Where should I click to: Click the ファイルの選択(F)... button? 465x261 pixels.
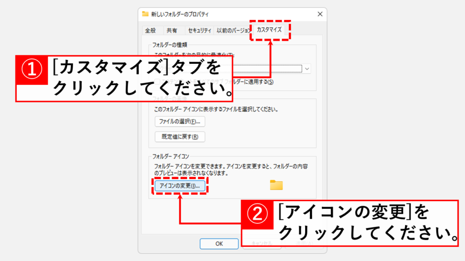click(x=180, y=121)
